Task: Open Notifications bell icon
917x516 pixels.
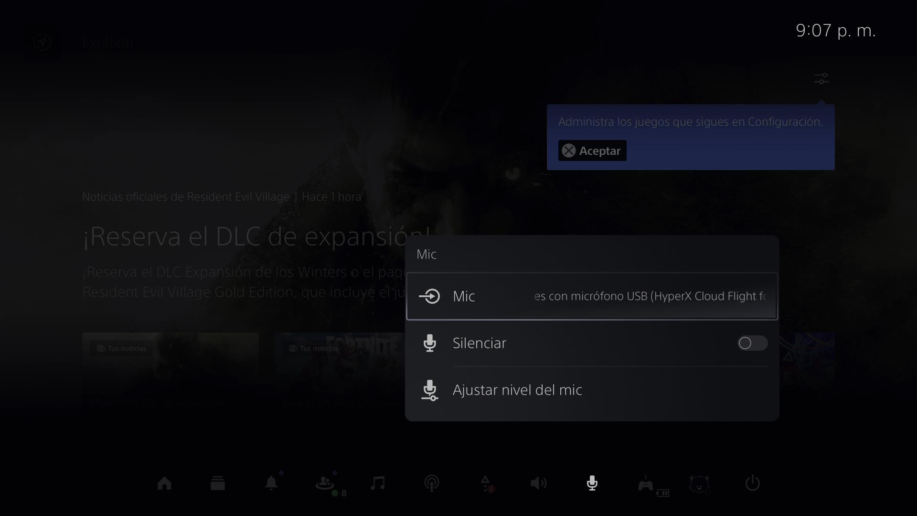Action: [x=271, y=484]
